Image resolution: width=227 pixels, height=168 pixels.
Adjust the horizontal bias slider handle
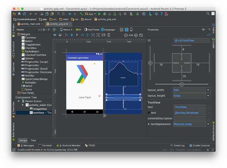[x=181, y=84]
